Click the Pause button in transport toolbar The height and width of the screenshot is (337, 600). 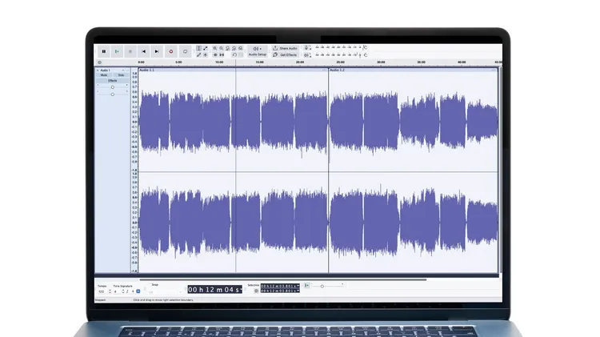click(103, 51)
